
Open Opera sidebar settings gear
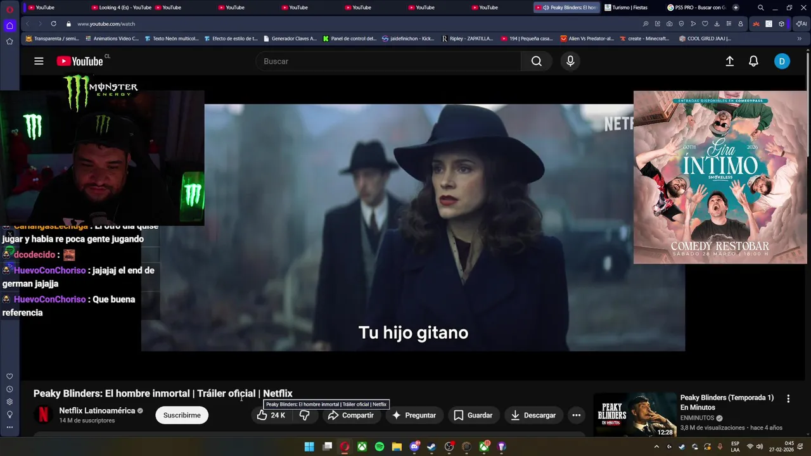[10, 402]
